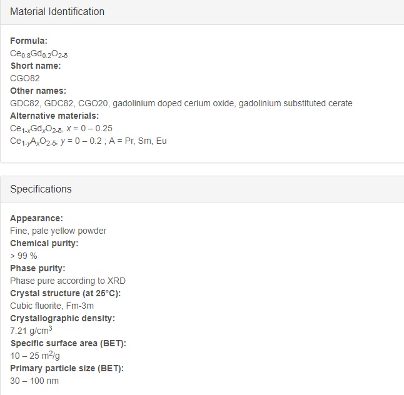The width and height of the screenshot is (404, 395).
Task: Click the Cubic fluorite, Fm-3m text
Action: [52, 306]
